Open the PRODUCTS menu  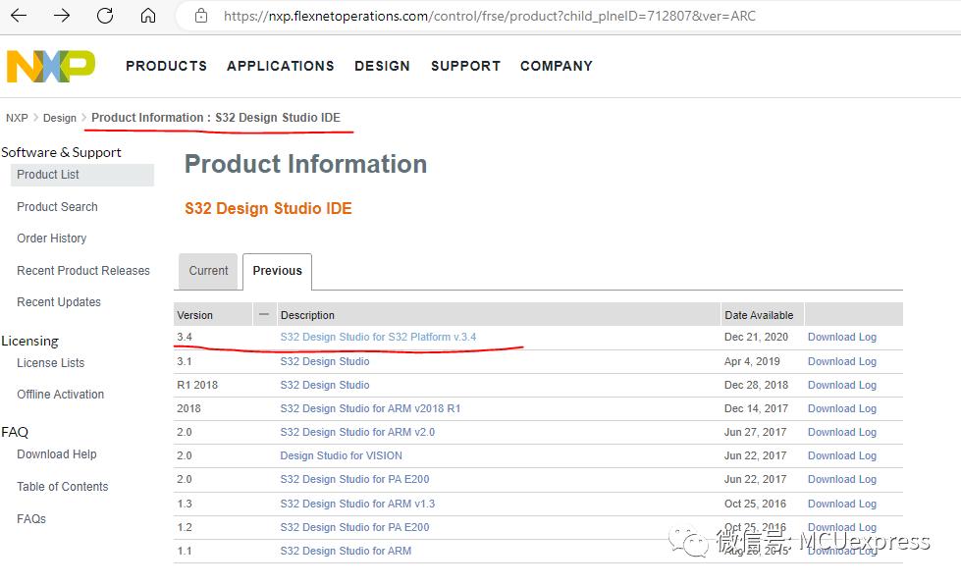(x=166, y=66)
